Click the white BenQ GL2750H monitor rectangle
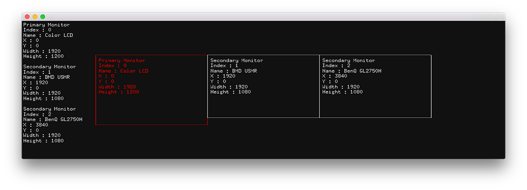 [x=375, y=86]
